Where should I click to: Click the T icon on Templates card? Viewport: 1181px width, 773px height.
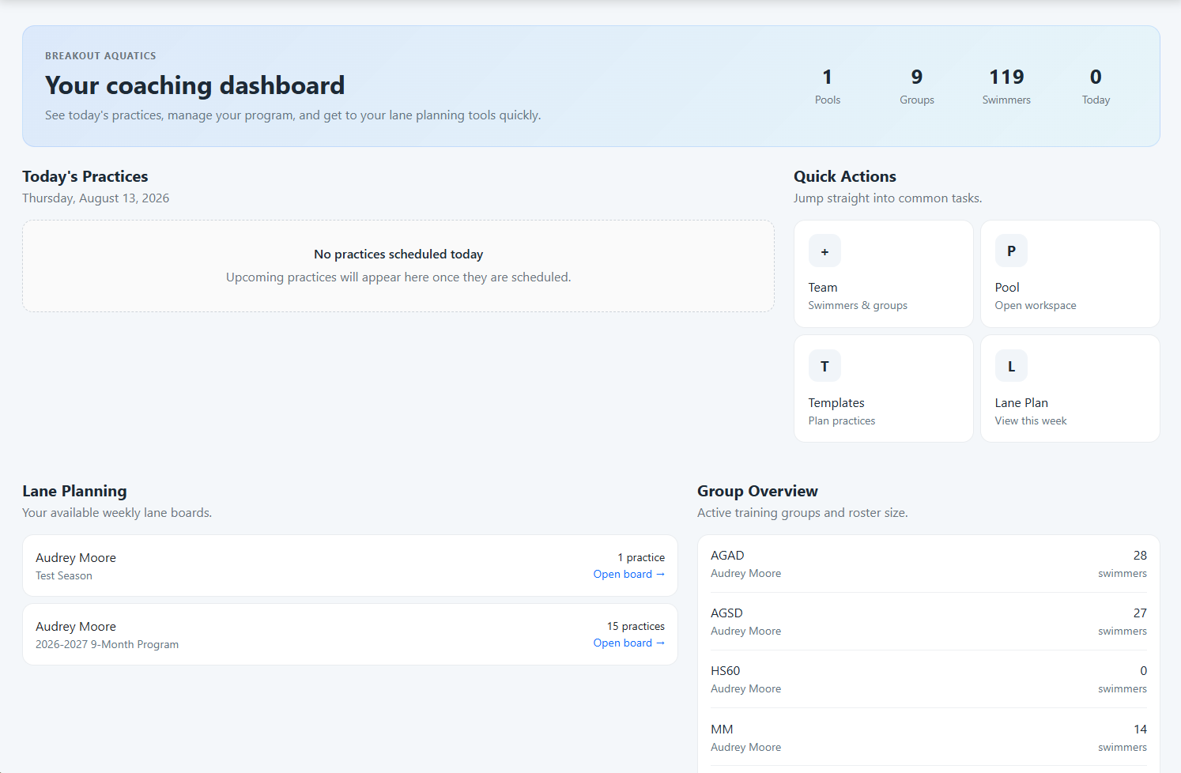pos(824,366)
